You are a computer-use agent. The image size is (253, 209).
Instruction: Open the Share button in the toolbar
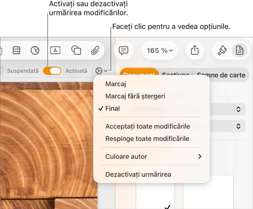pyautogui.click(x=195, y=50)
